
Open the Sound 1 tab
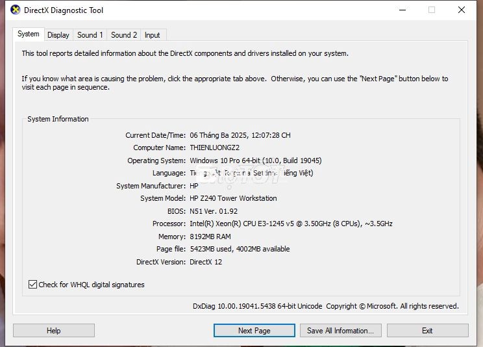pos(90,35)
